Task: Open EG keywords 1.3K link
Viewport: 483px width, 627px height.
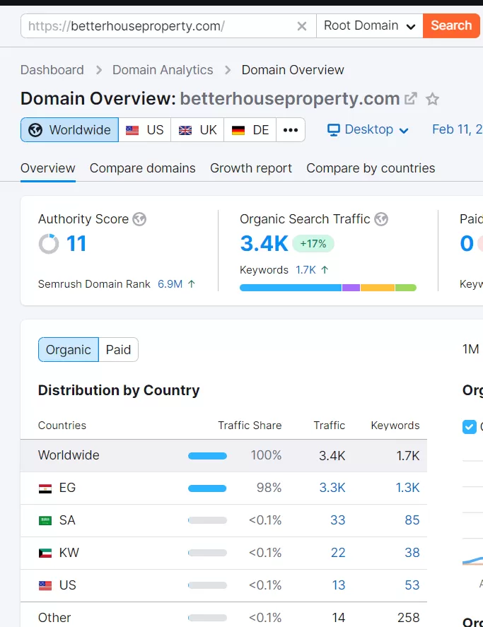Action: (408, 488)
